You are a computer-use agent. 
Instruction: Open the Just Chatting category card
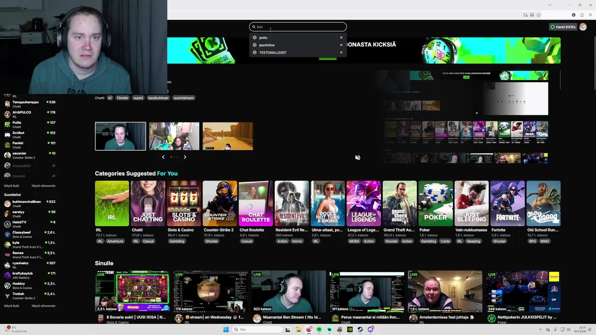tap(148, 204)
